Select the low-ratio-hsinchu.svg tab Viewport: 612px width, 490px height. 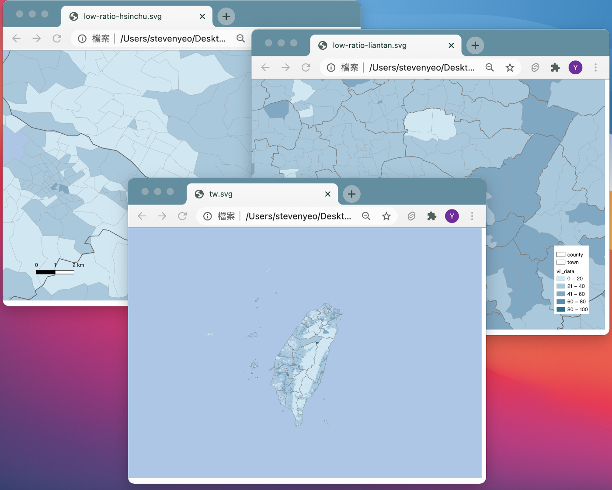click(131, 17)
